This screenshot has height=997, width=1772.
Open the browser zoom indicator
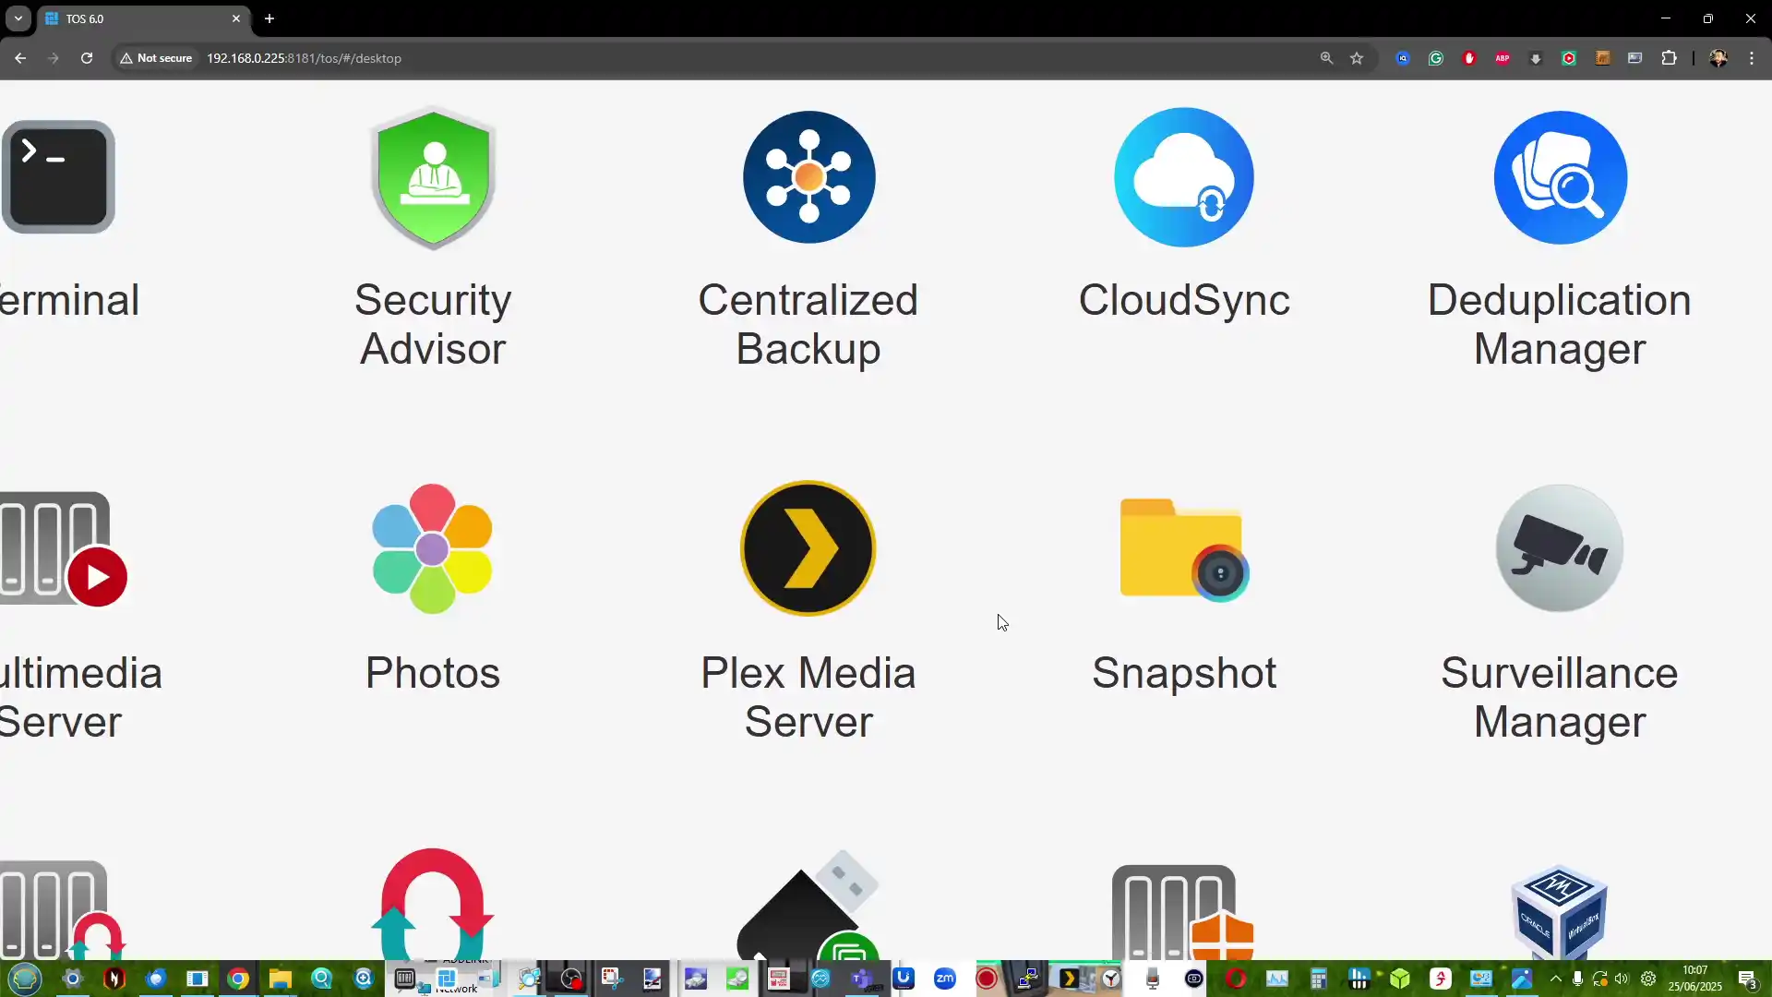[x=1326, y=58]
